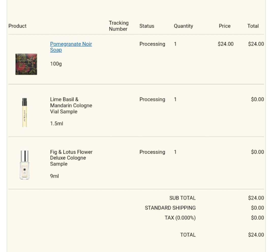Screen dimensions: 273x252
Task: Click the $24.00 price of the soap
Action: pyautogui.click(x=225, y=44)
